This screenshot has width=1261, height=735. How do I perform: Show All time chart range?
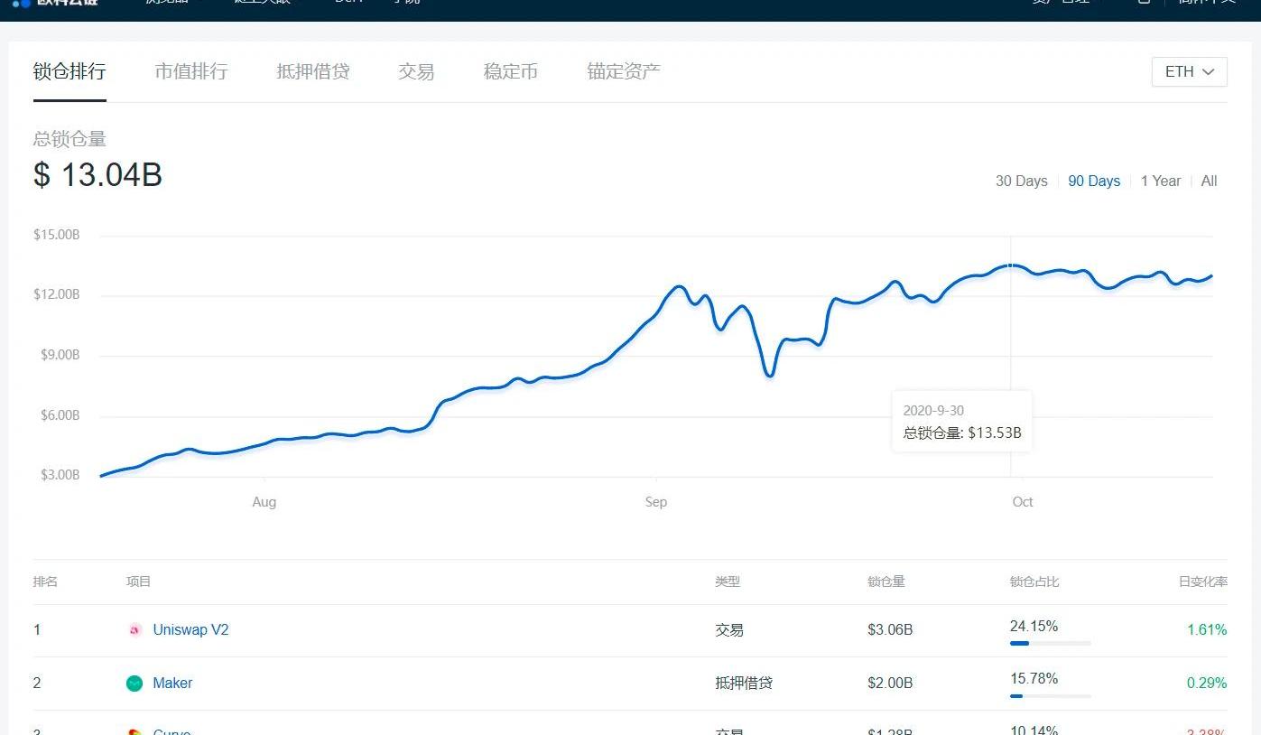[x=1209, y=181]
